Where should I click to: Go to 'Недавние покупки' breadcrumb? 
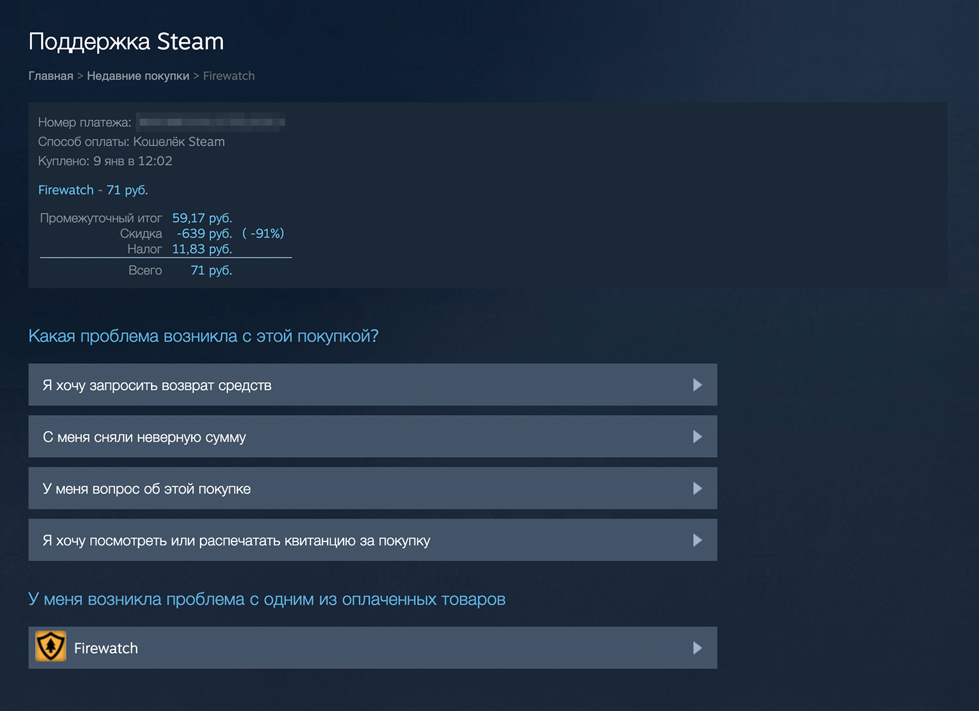(138, 76)
